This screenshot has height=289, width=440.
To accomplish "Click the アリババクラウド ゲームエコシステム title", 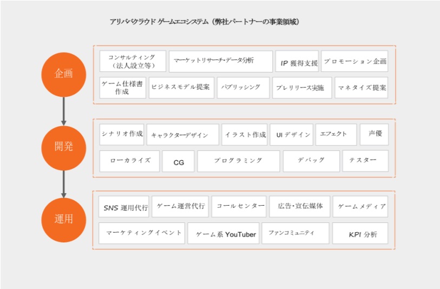I will click(x=204, y=22).
